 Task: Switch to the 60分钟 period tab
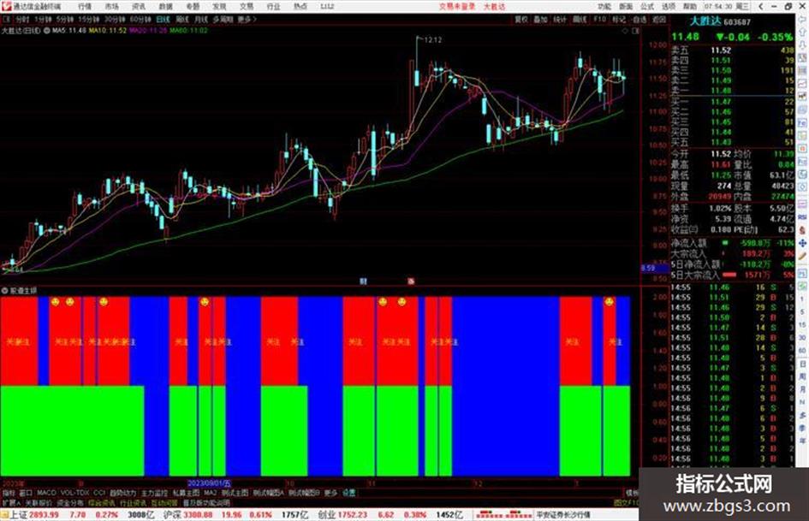(x=141, y=19)
